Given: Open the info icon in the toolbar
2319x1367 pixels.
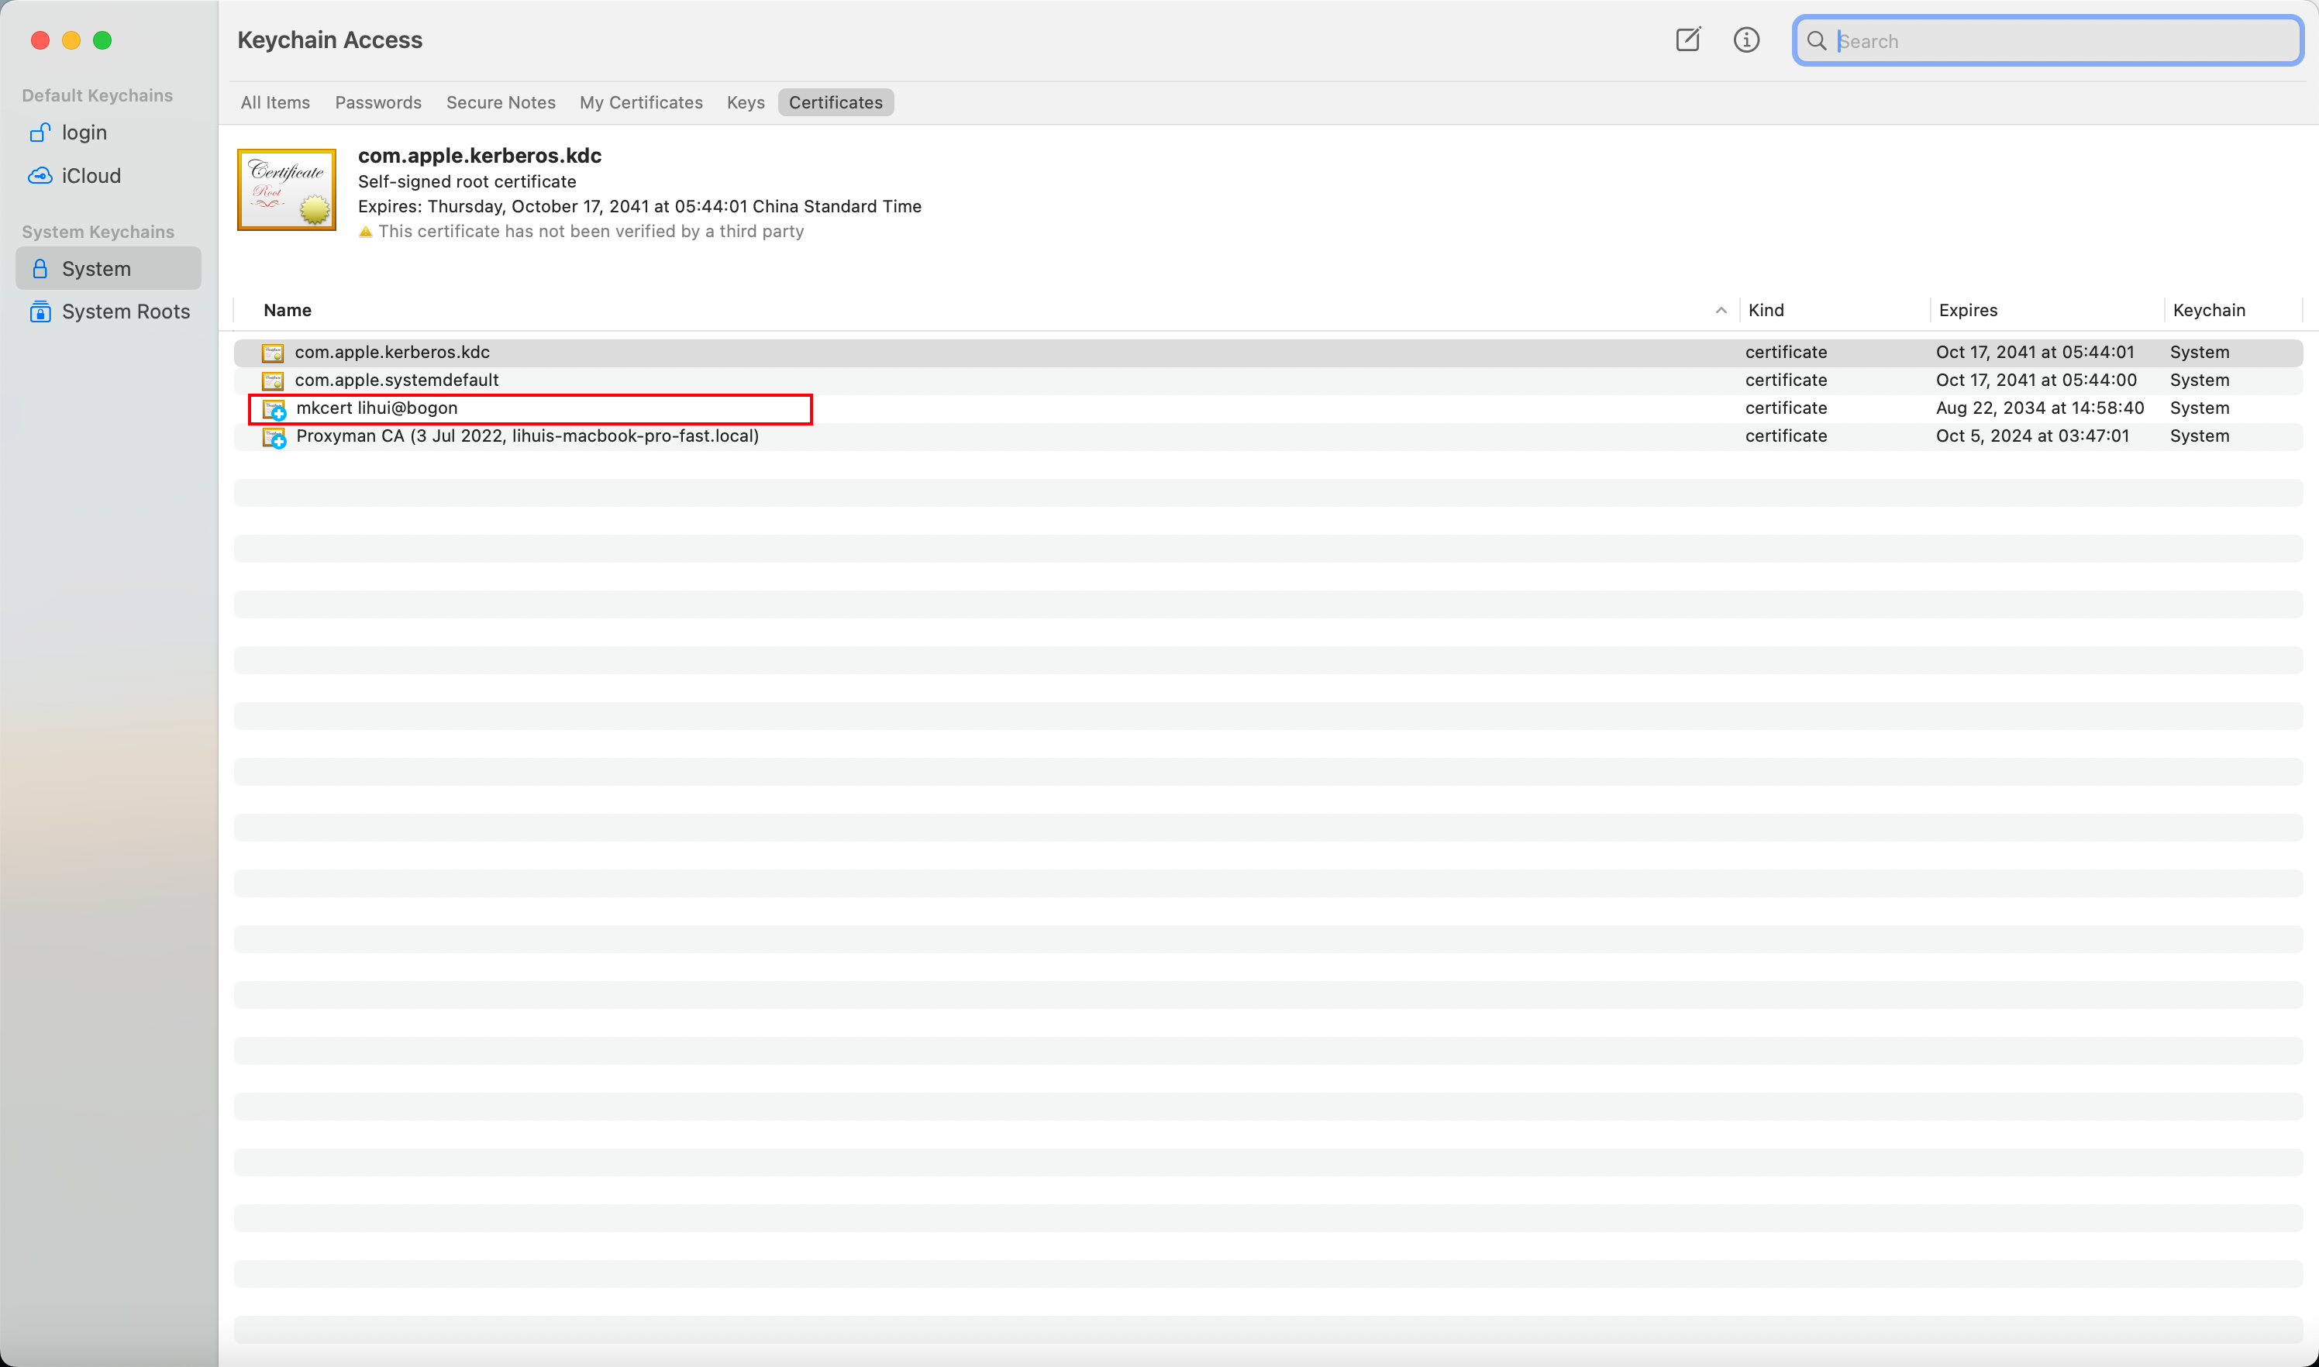Looking at the screenshot, I should tap(1746, 40).
